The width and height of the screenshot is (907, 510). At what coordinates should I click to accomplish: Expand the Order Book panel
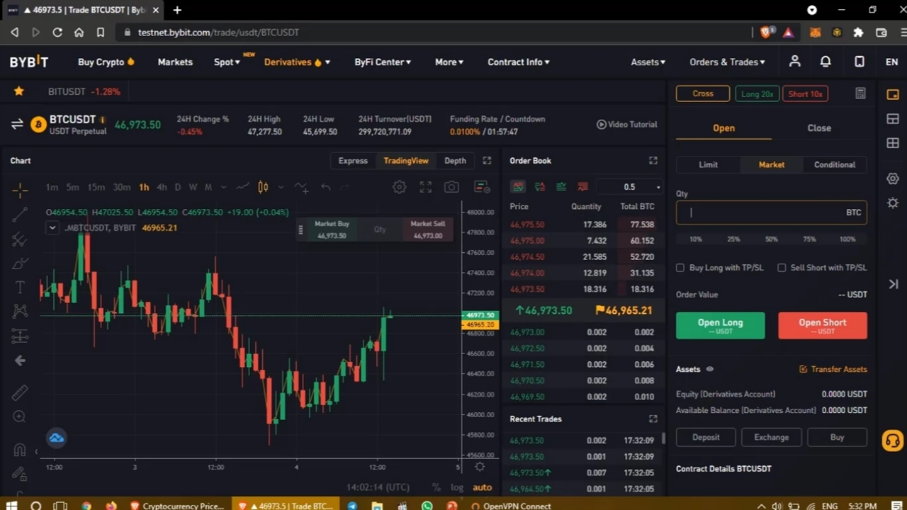[x=653, y=161]
